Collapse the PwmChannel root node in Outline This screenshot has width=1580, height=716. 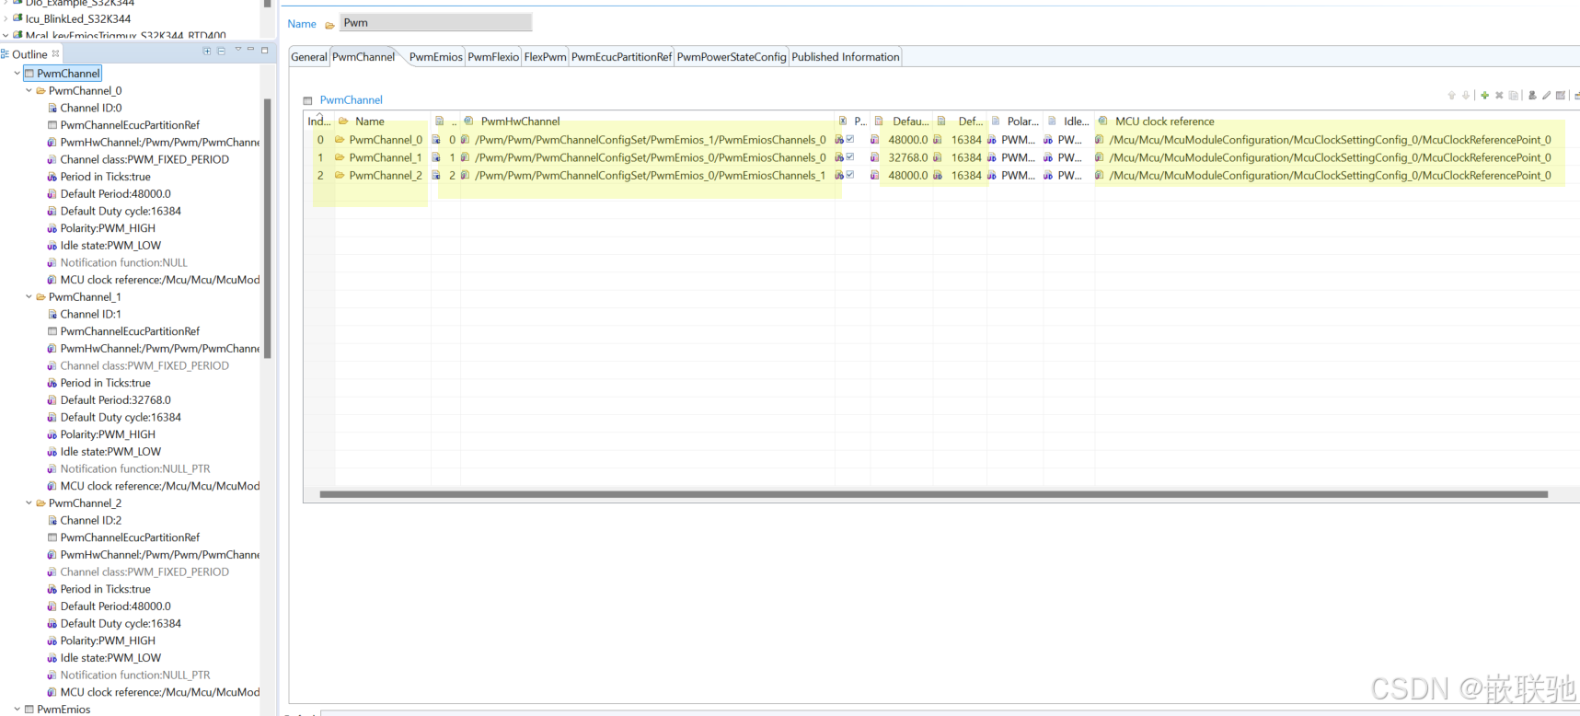pyautogui.click(x=17, y=73)
